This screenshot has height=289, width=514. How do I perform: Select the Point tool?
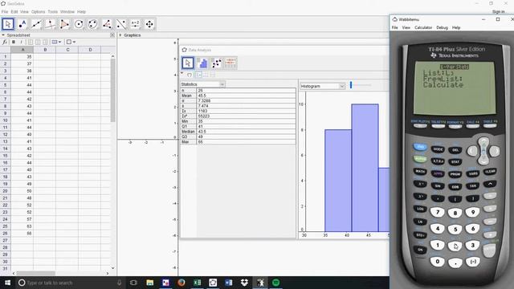click(x=22, y=24)
